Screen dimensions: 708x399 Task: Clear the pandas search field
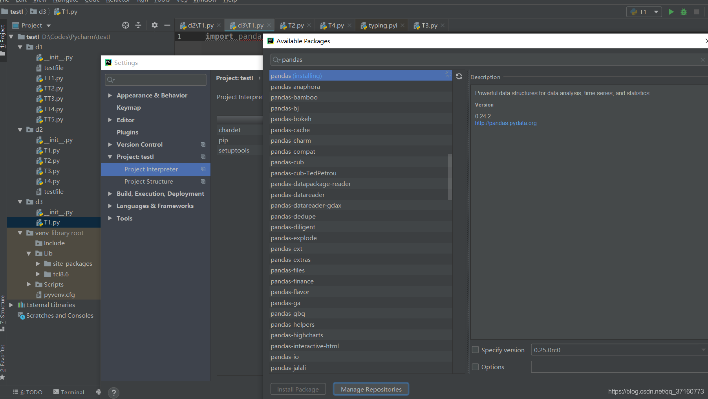pyautogui.click(x=703, y=60)
